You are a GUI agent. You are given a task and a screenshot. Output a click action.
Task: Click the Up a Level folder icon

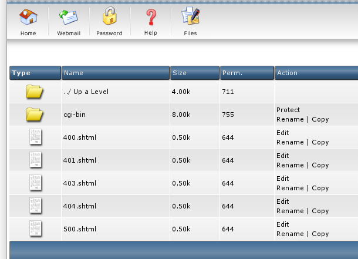[x=34, y=92]
